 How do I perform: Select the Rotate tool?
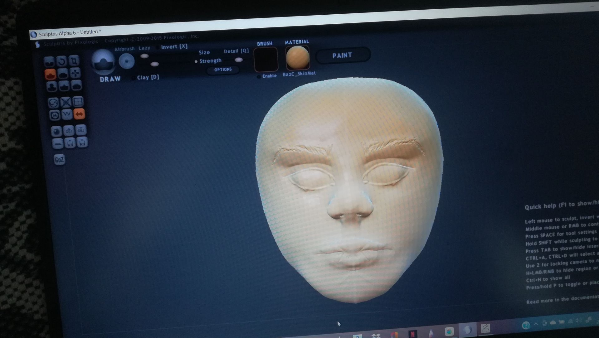click(x=62, y=61)
